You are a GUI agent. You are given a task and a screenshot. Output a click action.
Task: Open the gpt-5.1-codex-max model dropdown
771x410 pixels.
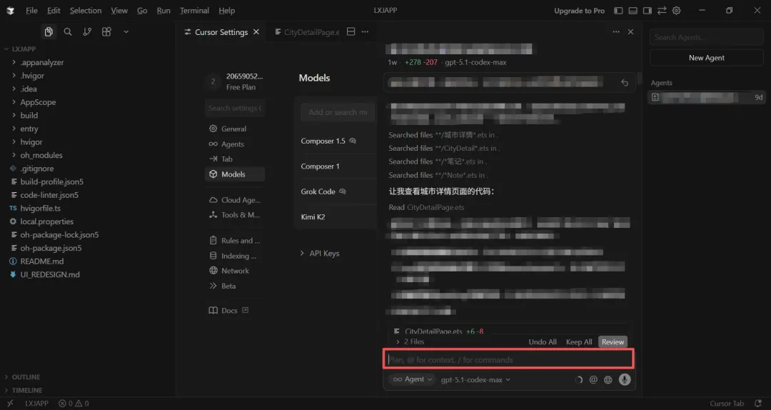tap(475, 379)
